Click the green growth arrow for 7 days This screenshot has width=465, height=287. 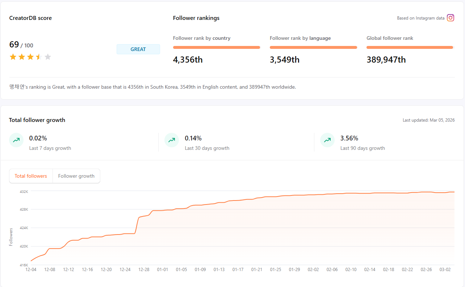coord(16,140)
